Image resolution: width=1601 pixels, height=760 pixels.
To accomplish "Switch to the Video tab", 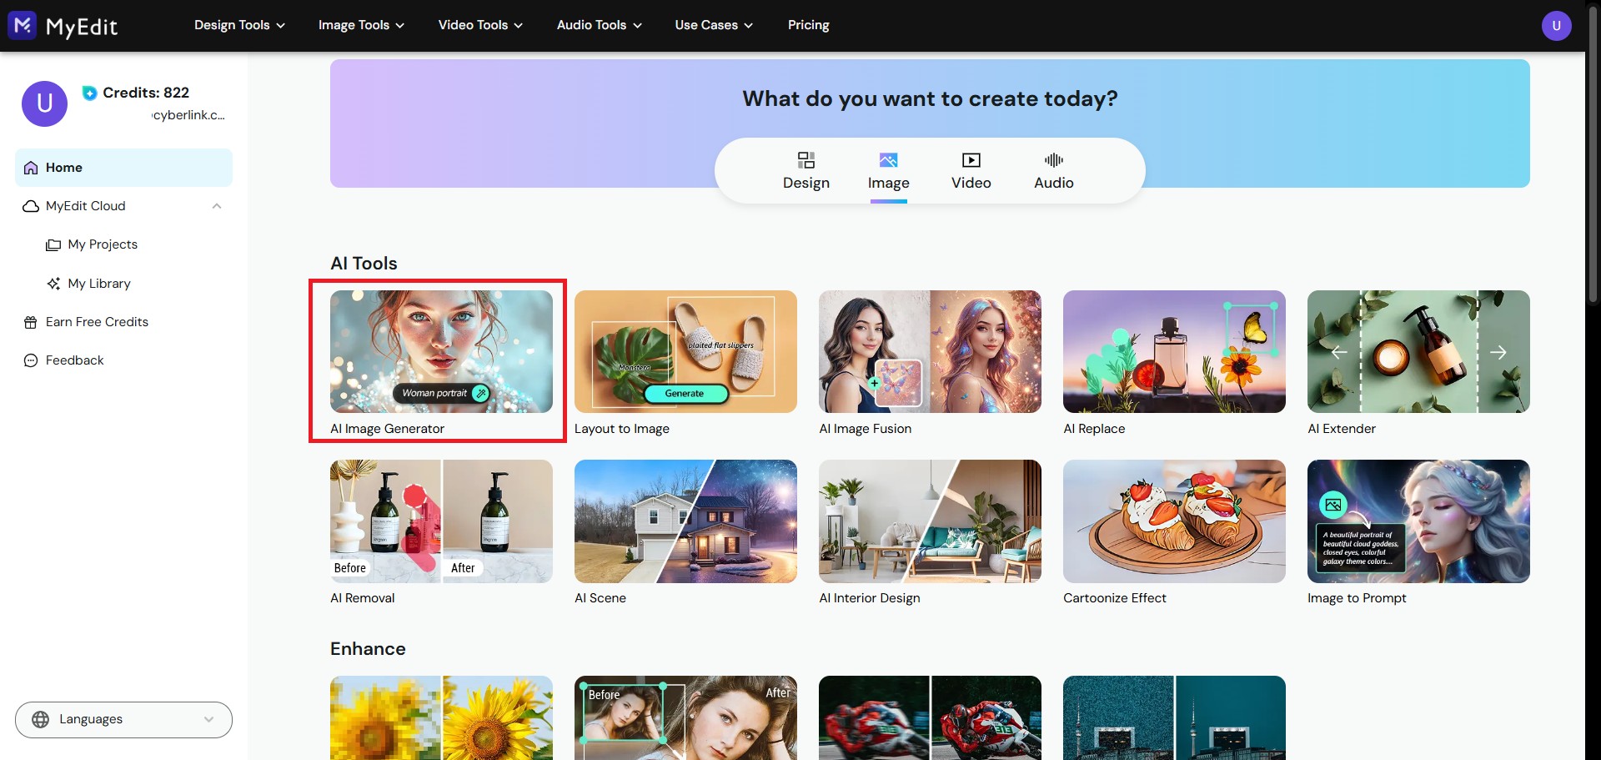I will pos(971,172).
